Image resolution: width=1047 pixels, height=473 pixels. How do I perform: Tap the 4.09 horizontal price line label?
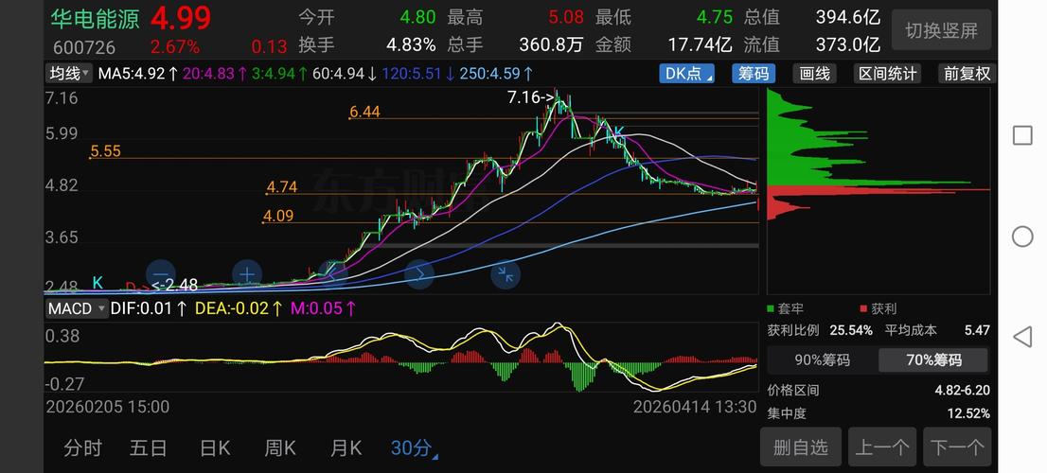pos(277,216)
